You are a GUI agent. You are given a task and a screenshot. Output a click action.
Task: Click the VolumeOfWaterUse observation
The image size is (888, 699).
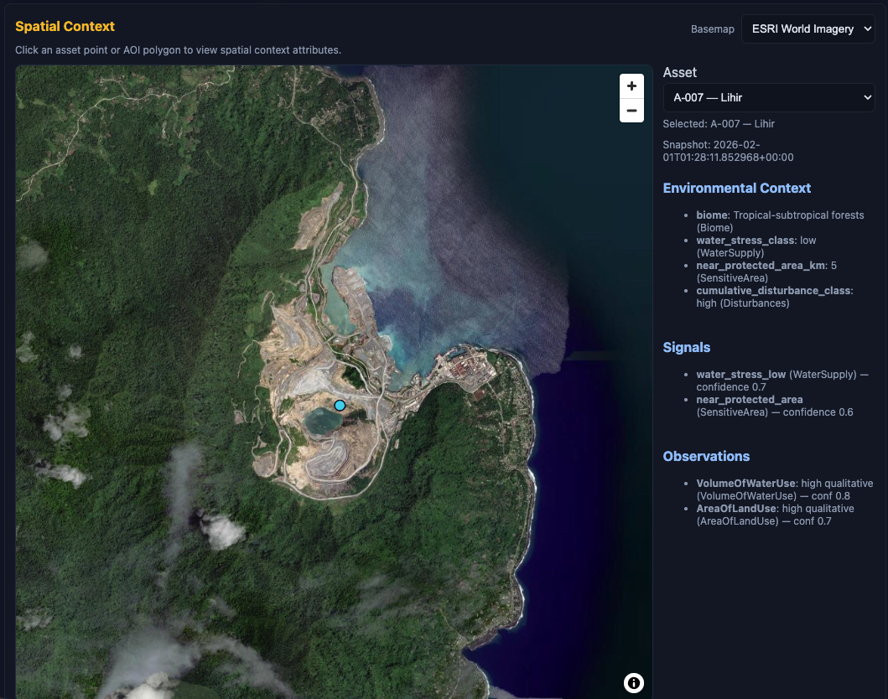tap(784, 489)
